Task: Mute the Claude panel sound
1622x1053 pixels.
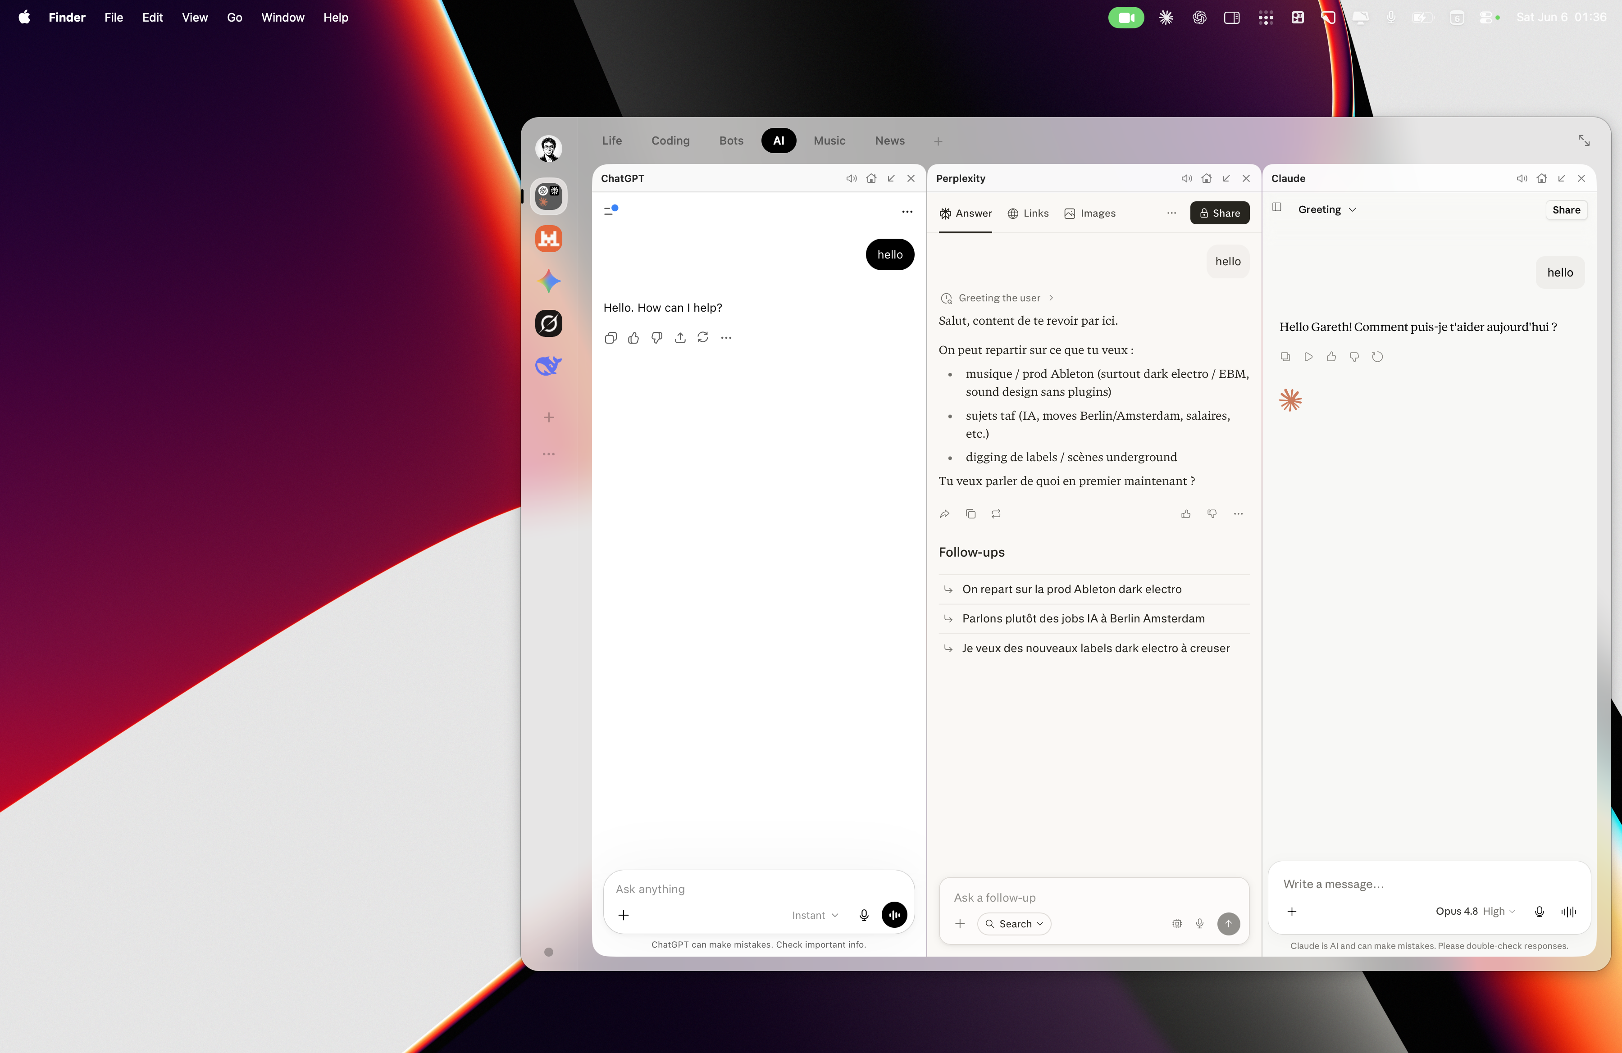Action: 1522,178
